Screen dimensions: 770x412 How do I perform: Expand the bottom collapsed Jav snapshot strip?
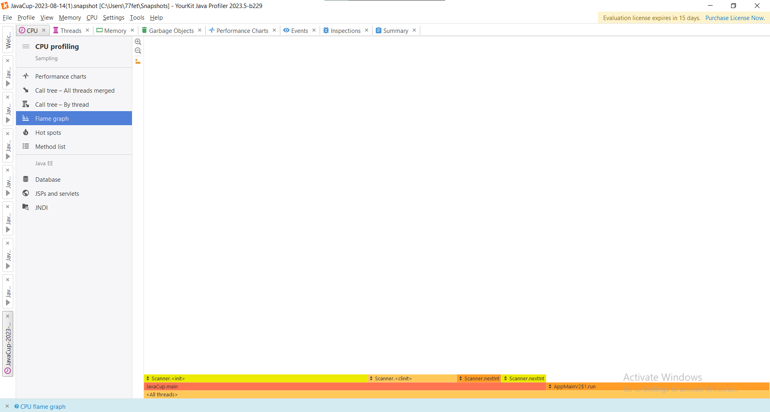click(x=8, y=303)
